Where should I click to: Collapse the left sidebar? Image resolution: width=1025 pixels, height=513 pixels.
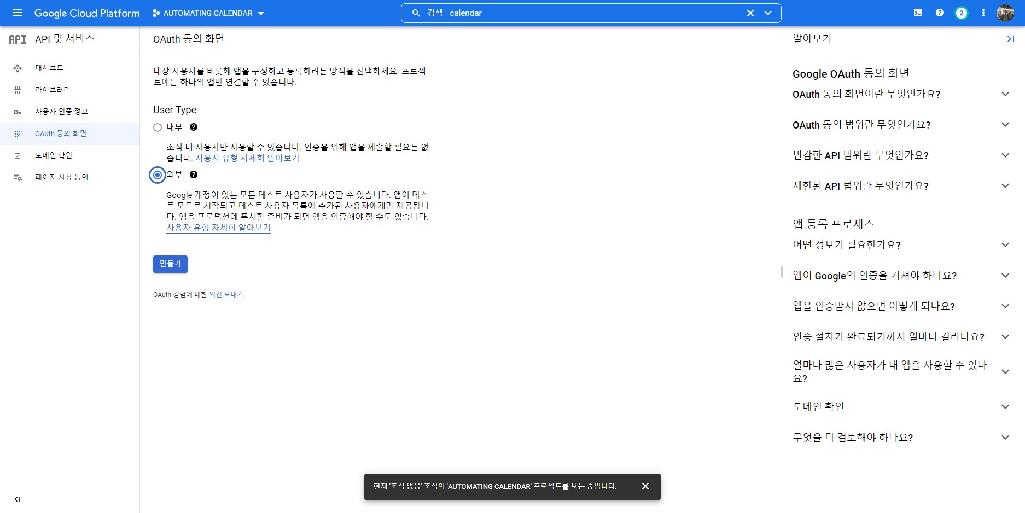tap(17, 499)
